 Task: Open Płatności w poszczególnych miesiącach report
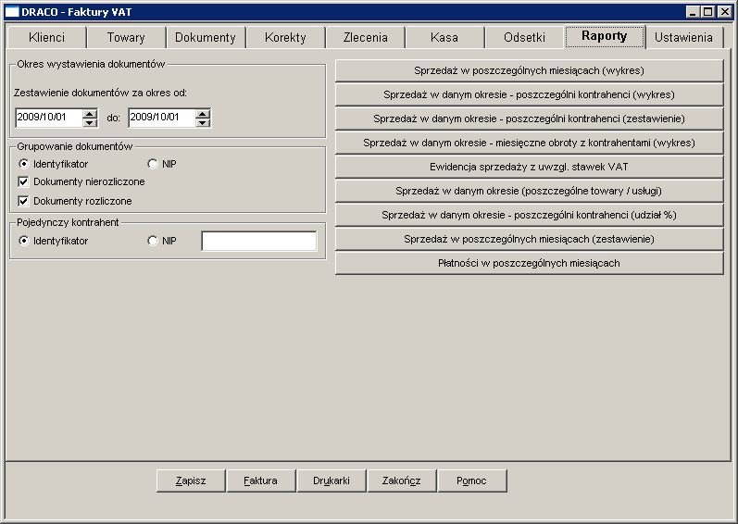click(x=529, y=263)
